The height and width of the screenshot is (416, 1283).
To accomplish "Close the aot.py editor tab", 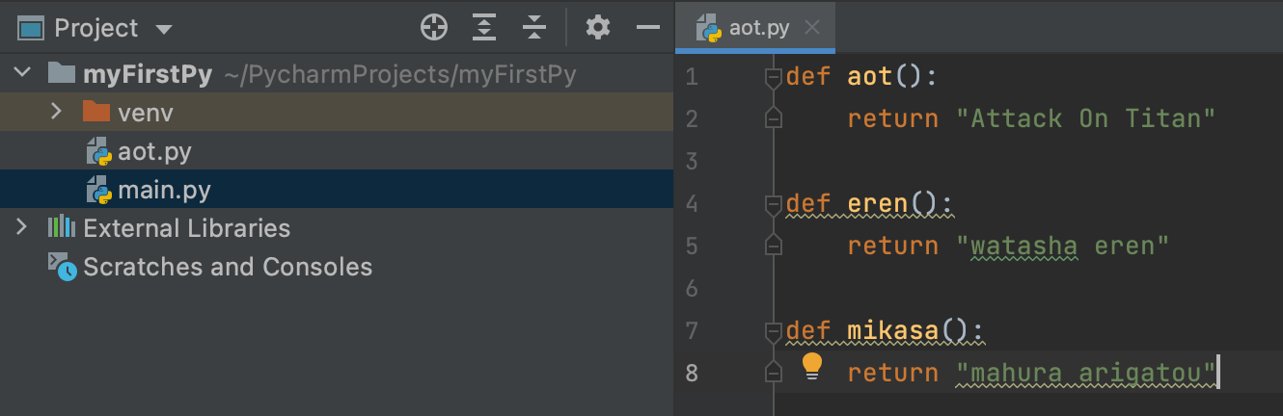I will point(812,28).
